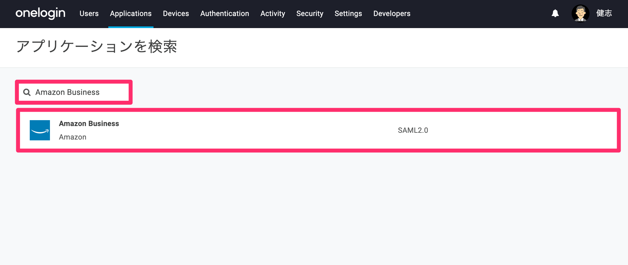Click the アプリケーションを検索 page heading
628x265 pixels.
[x=97, y=46]
